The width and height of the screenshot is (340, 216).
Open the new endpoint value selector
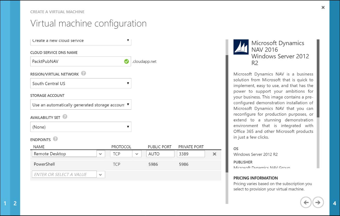[x=101, y=174]
